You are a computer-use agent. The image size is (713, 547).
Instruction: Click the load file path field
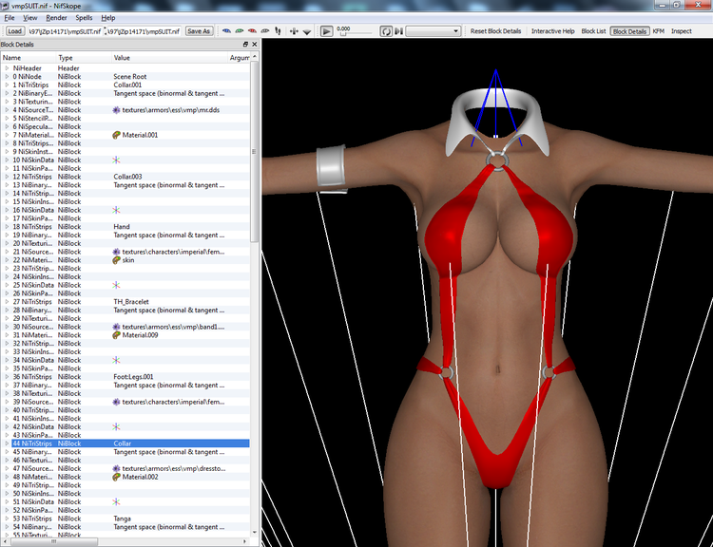click(x=65, y=31)
